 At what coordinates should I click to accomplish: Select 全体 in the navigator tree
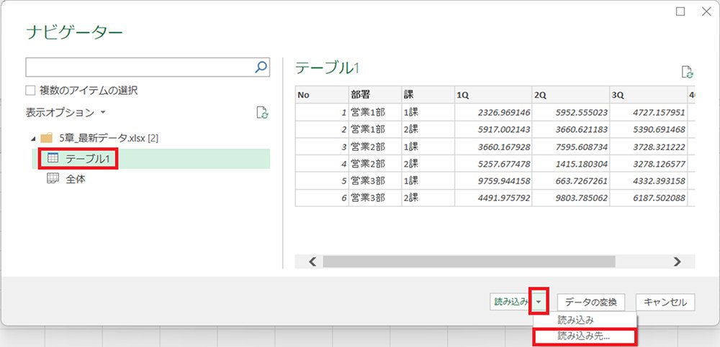[76, 179]
